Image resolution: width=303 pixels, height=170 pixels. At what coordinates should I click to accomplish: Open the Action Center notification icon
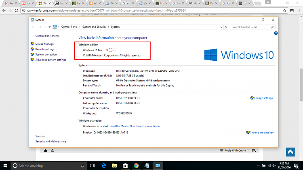click(x=296, y=166)
